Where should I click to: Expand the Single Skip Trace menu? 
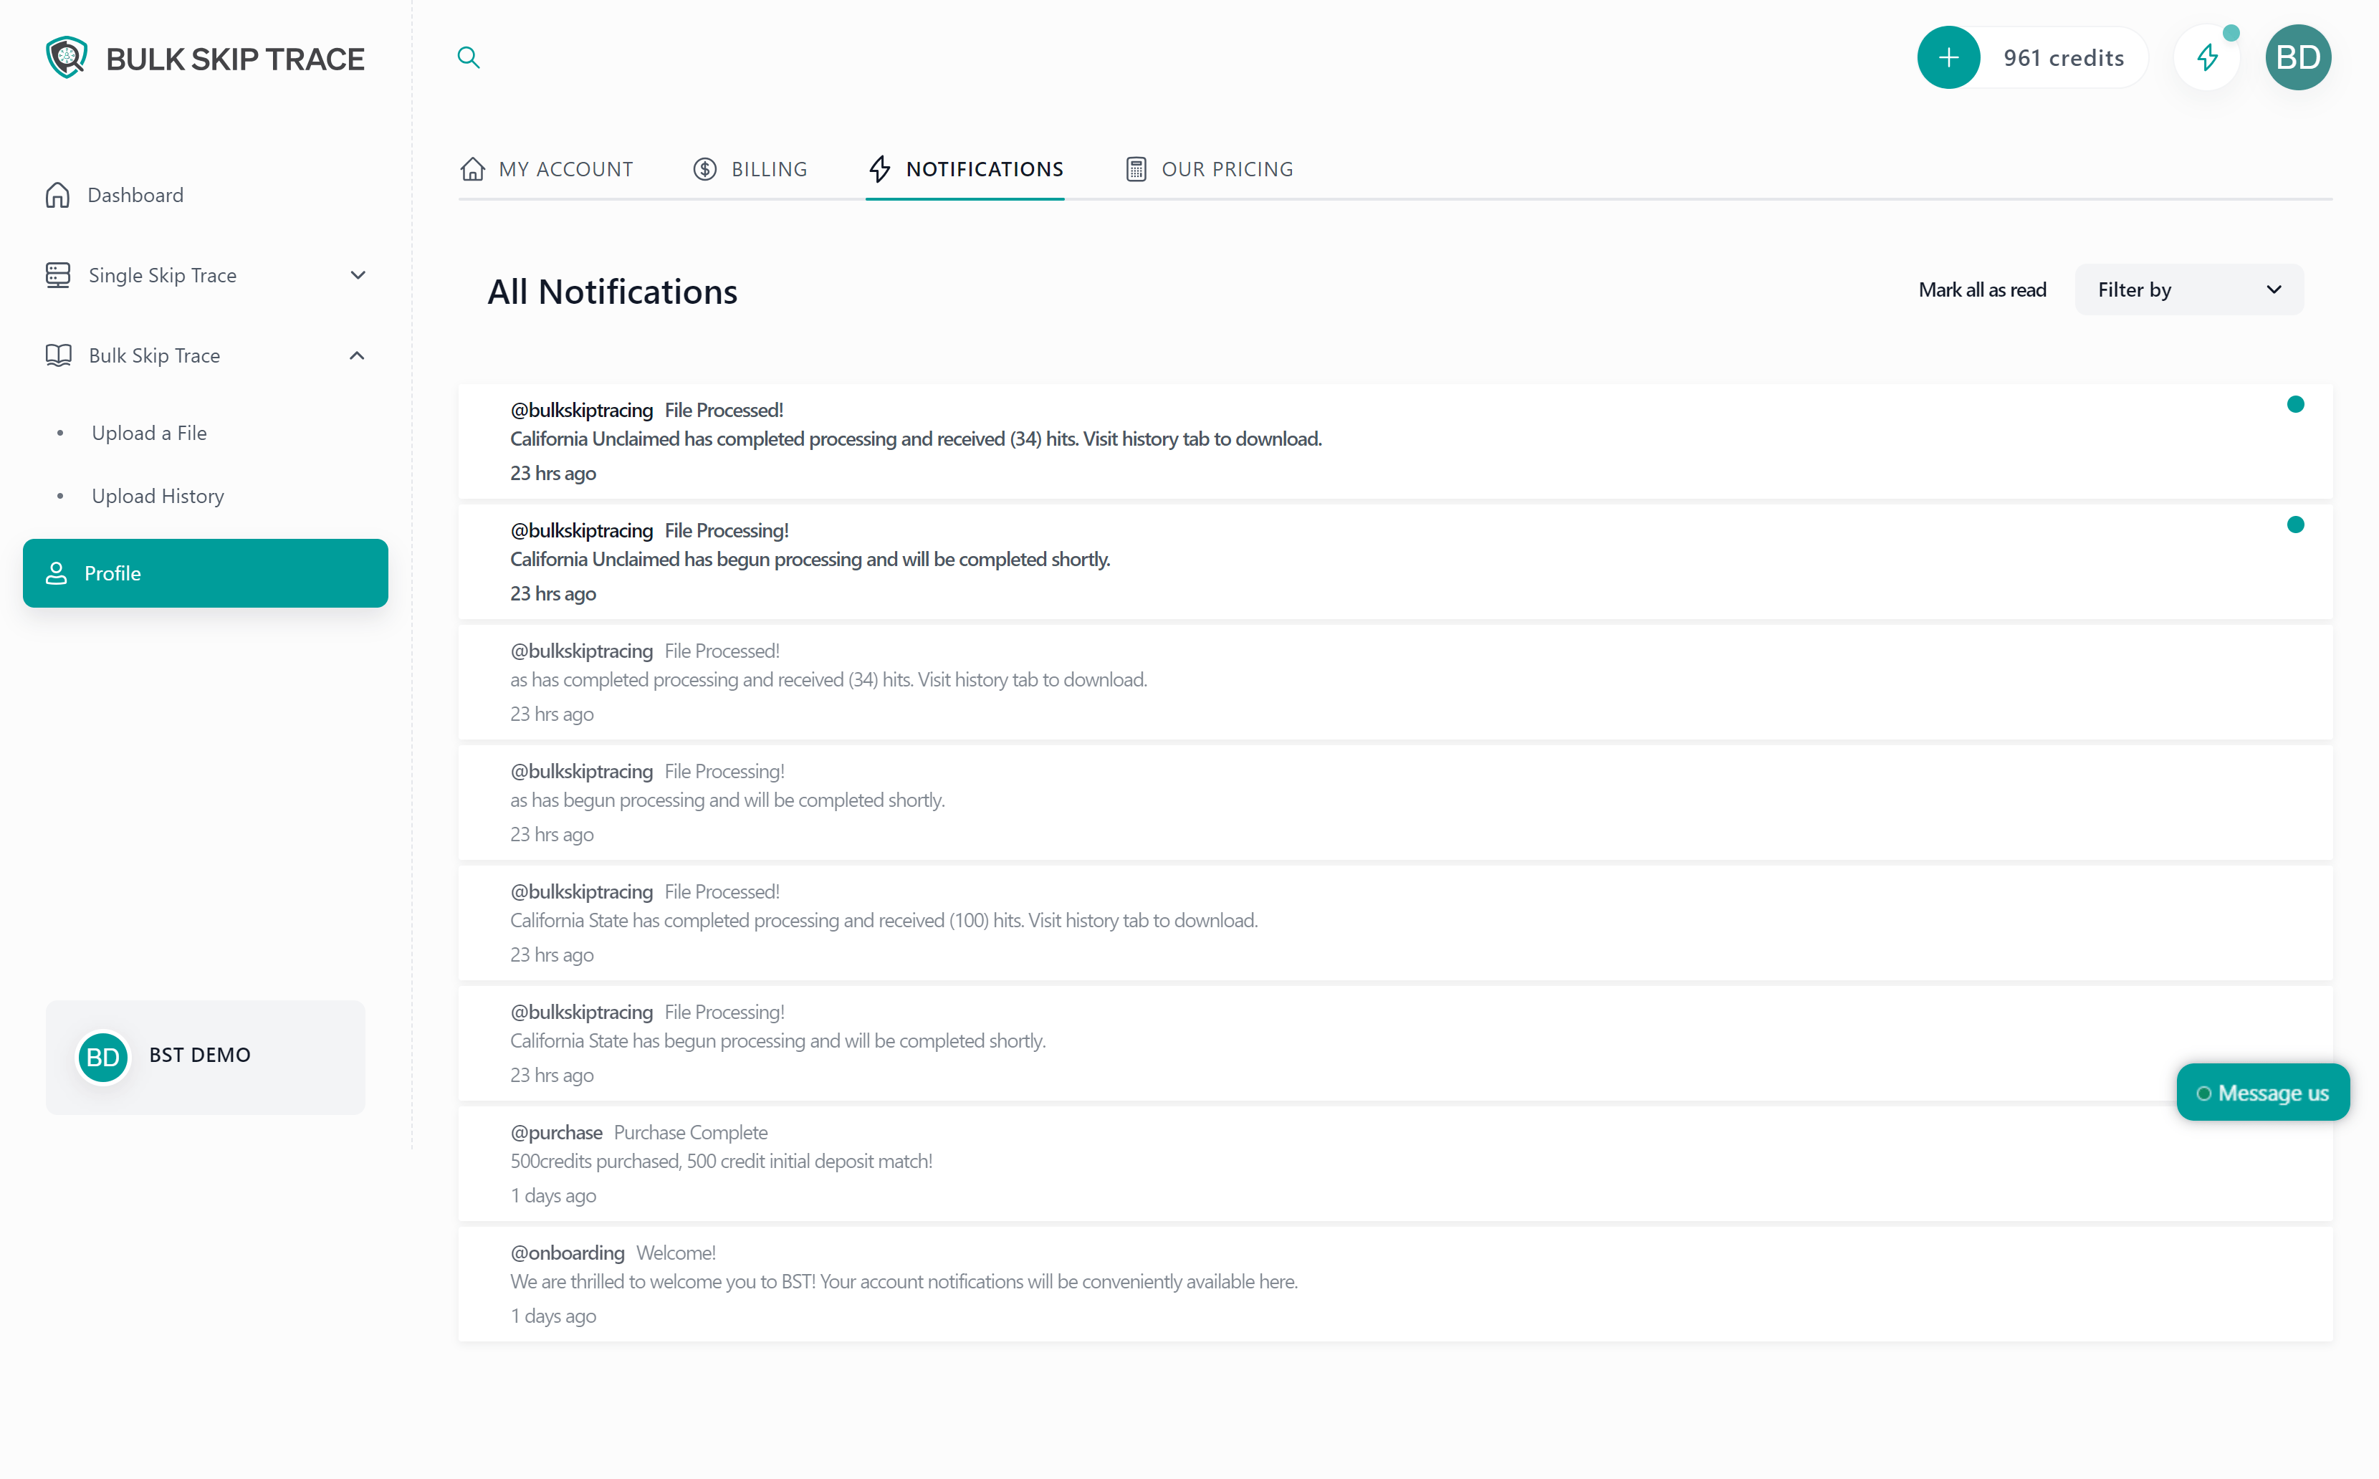(x=358, y=275)
